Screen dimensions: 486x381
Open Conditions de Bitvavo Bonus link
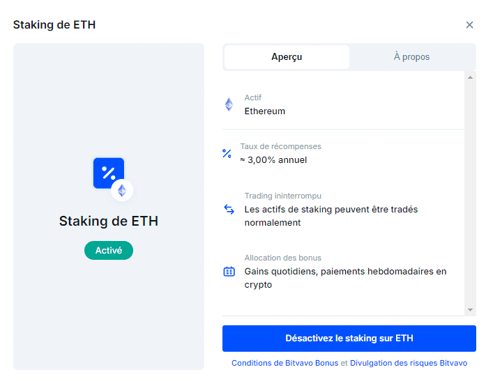click(285, 363)
